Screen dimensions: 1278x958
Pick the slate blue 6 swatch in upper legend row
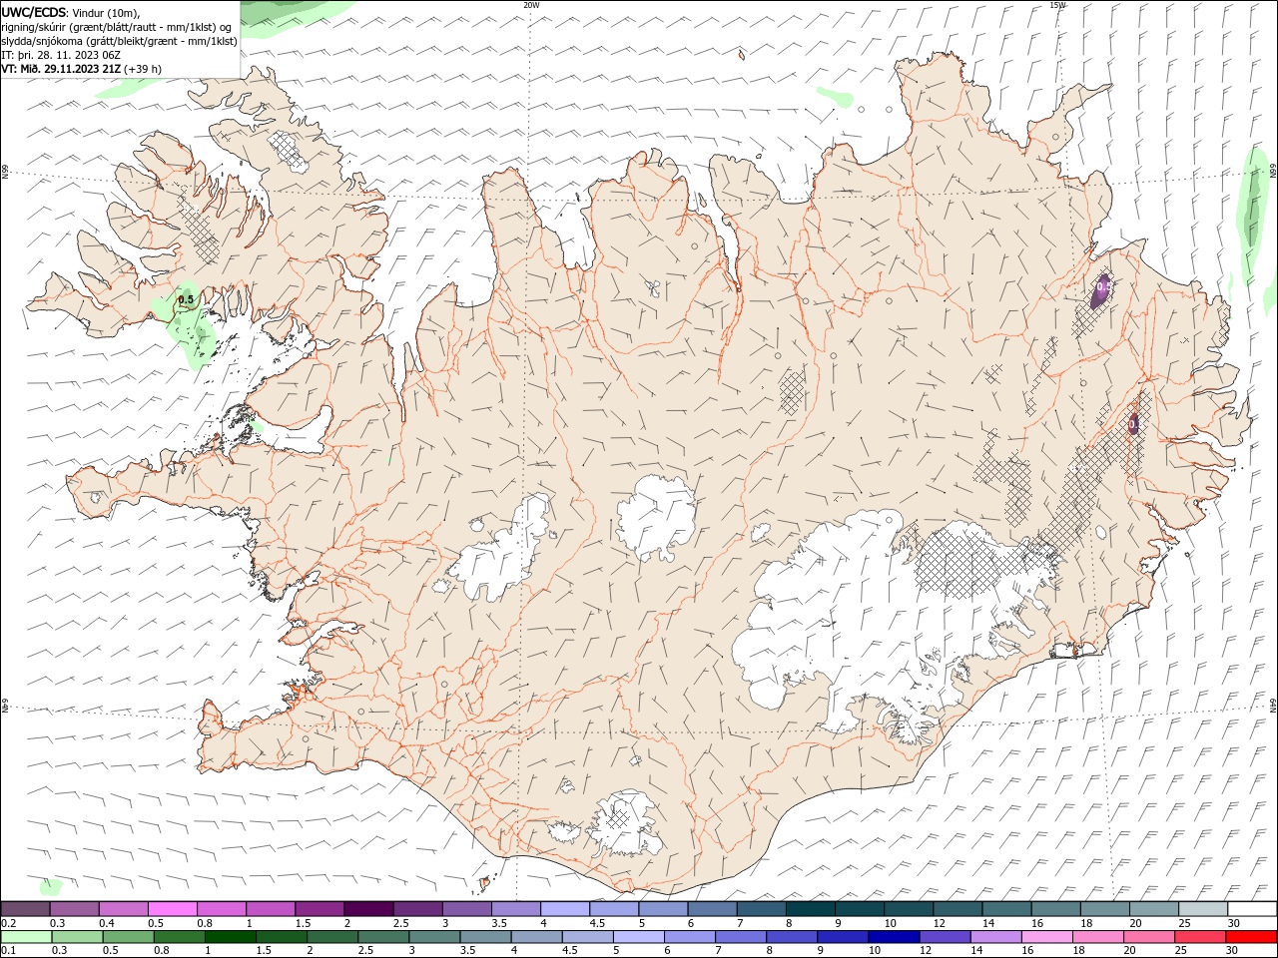[712, 909]
